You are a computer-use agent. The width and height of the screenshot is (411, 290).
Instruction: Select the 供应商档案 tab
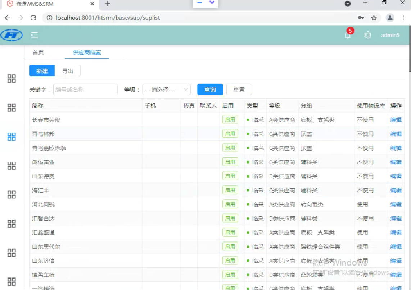click(x=87, y=52)
